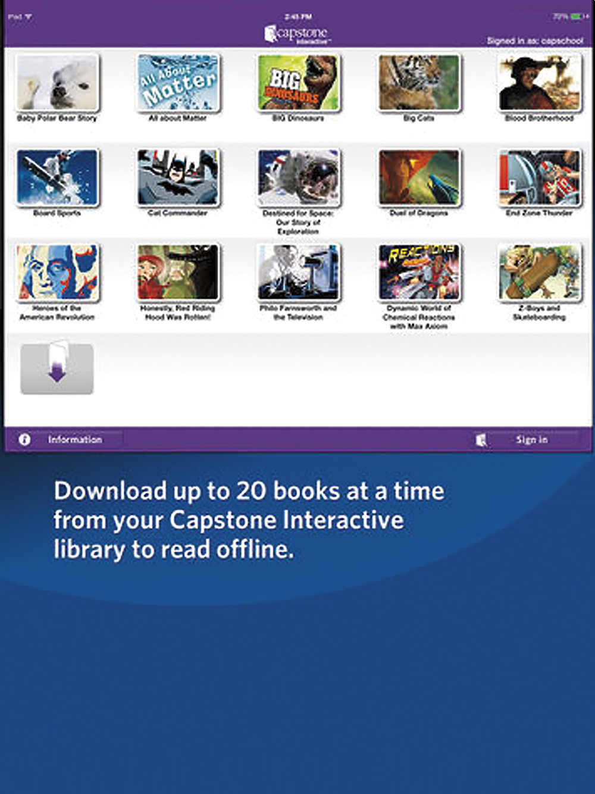Open the Big Cats tiger cover
This screenshot has height=794, width=595.
pyautogui.click(x=419, y=82)
